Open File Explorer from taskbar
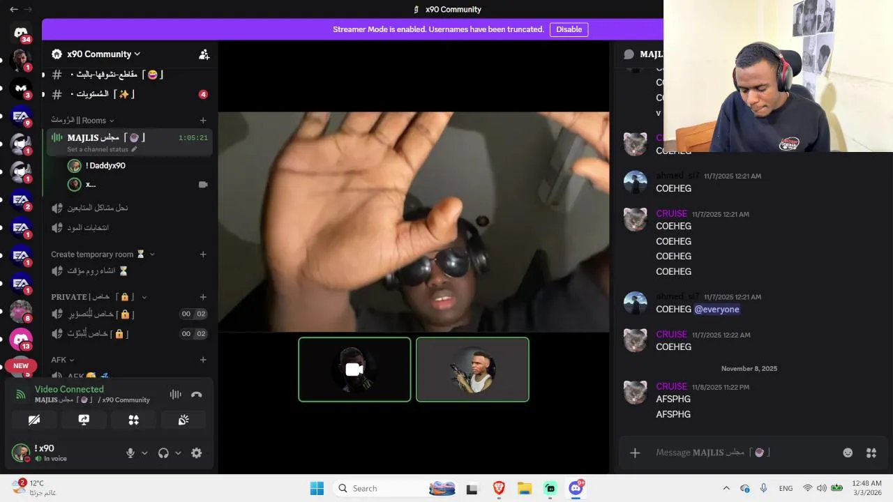 point(525,488)
